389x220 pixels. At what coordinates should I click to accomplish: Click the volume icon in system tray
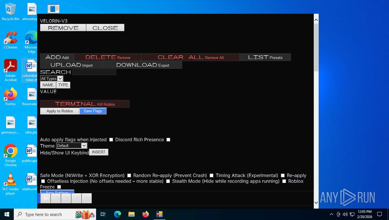coord(345,214)
